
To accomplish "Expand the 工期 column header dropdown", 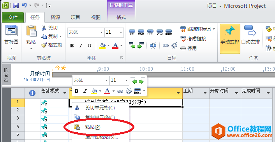I will click(x=205, y=93).
